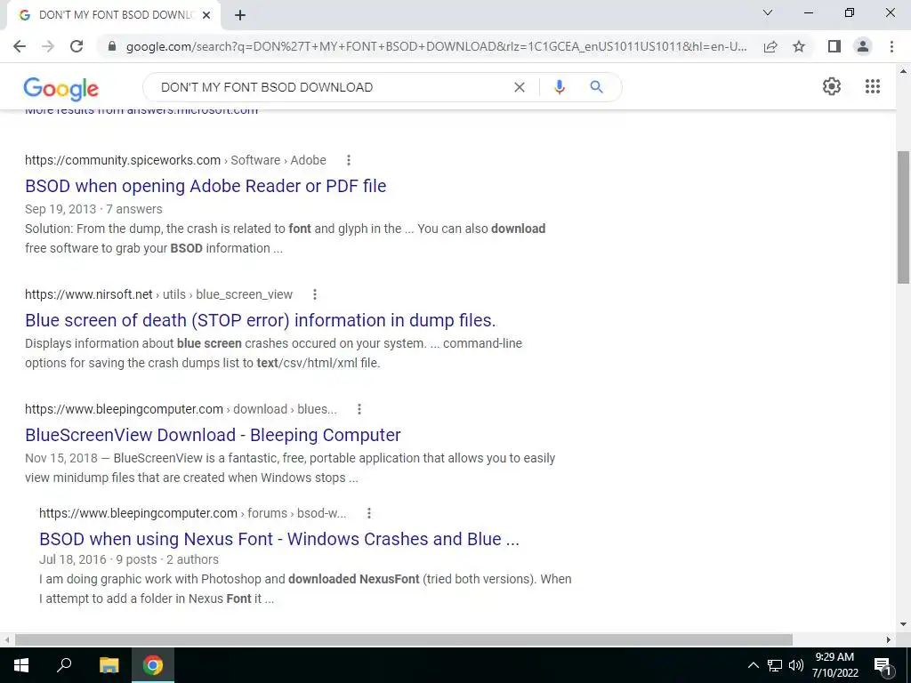The height and width of the screenshot is (683, 911).
Task: Go back to the previous page
Action: point(20,46)
